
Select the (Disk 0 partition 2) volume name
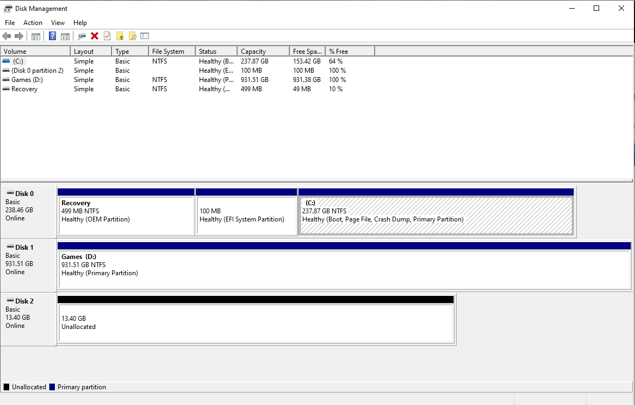[38, 71]
